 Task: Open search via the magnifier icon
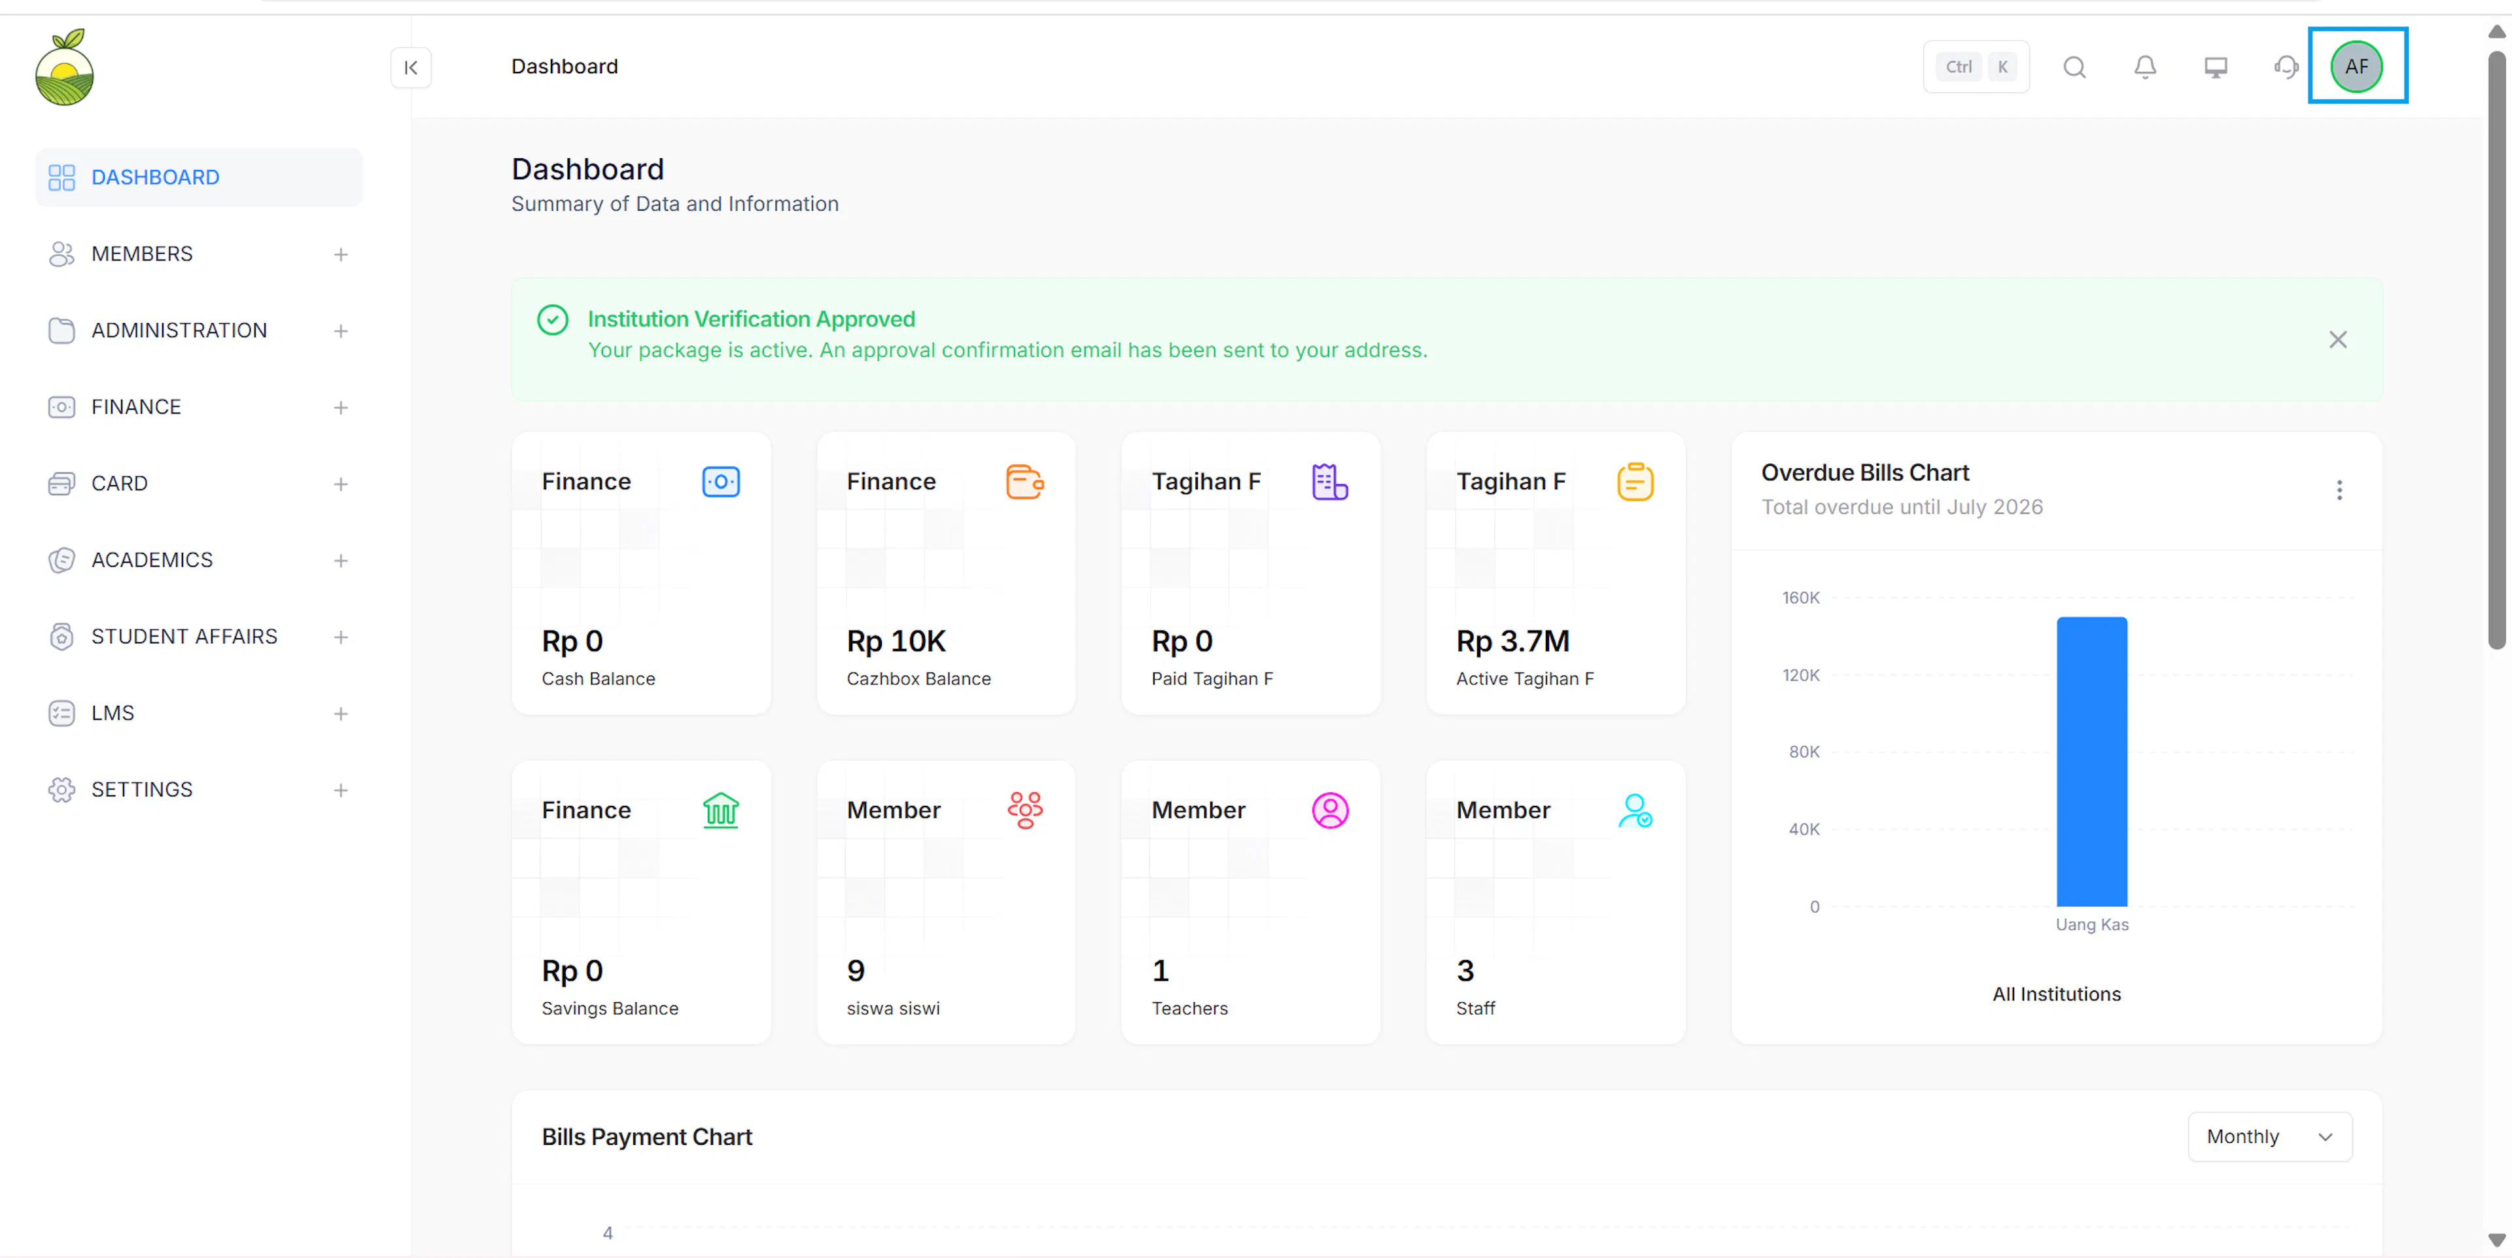[x=2074, y=67]
